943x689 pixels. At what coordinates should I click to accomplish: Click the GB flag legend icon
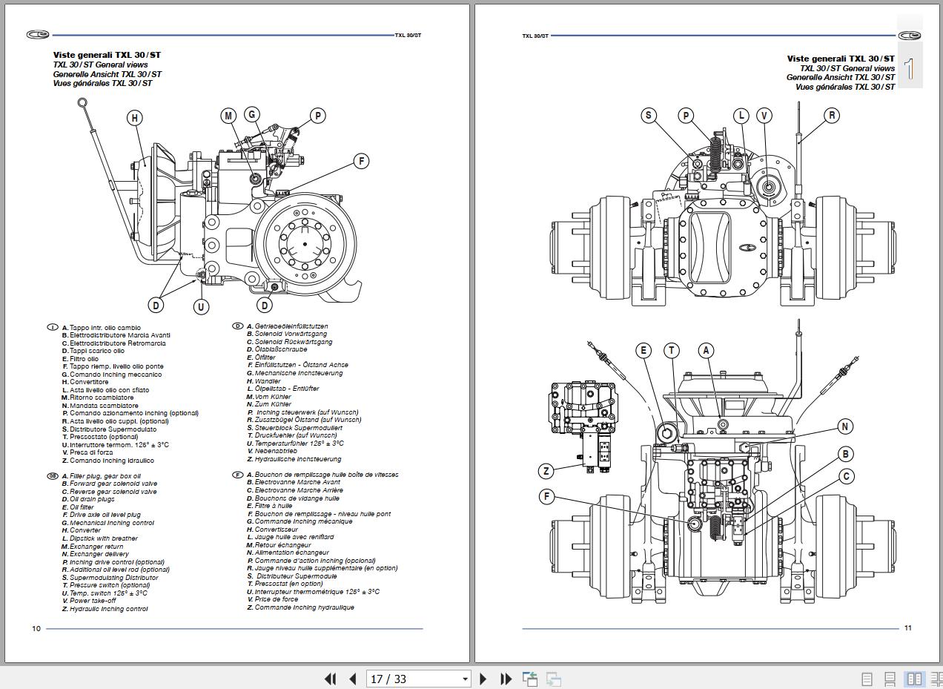(52, 475)
